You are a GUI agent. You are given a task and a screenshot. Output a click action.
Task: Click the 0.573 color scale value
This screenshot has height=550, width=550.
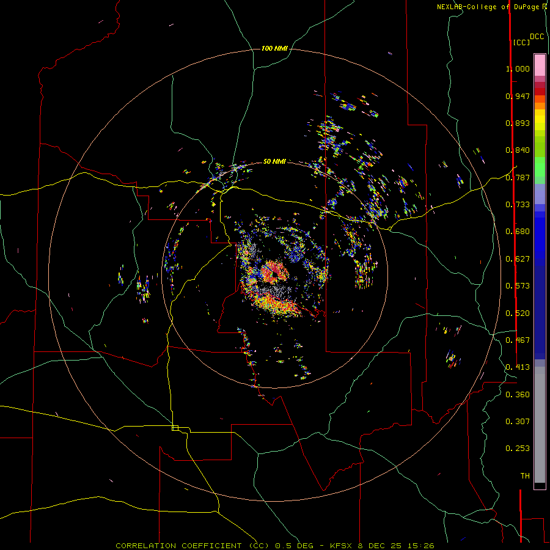518,286
